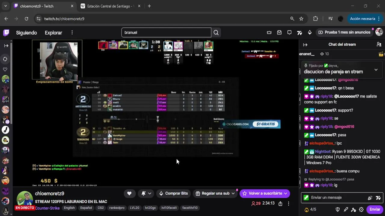The height and width of the screenshot is (216, 385).
Task: Switch to the 'Estación Central de Santiago' tab
Action: (x=111, y=6)
